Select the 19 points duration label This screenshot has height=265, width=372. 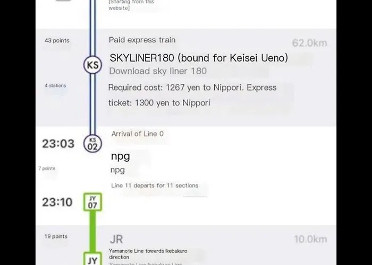[x=56, y=236]
